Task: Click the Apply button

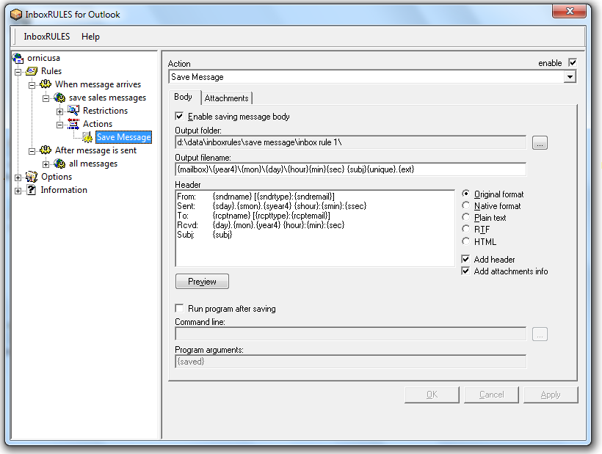Action: click(x=551, y=395)
